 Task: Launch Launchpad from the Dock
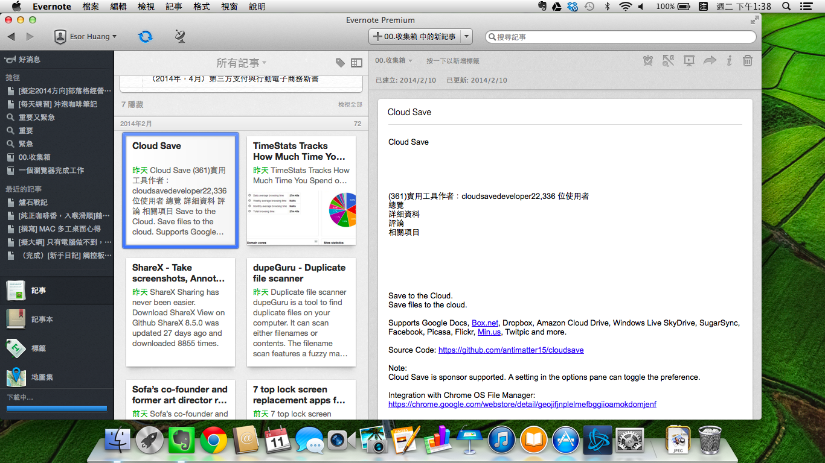[149, 441]
